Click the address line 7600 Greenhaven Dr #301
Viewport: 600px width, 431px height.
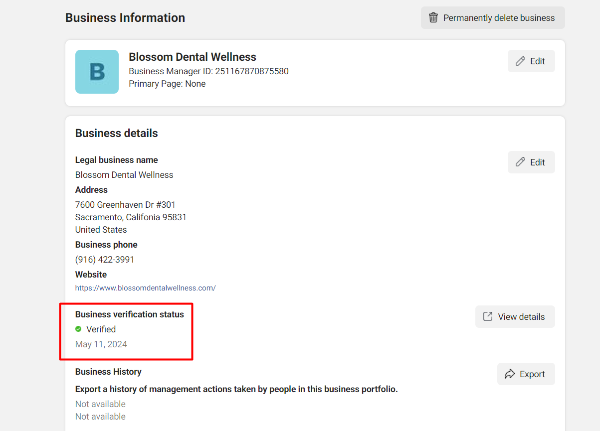pos(125,205)
